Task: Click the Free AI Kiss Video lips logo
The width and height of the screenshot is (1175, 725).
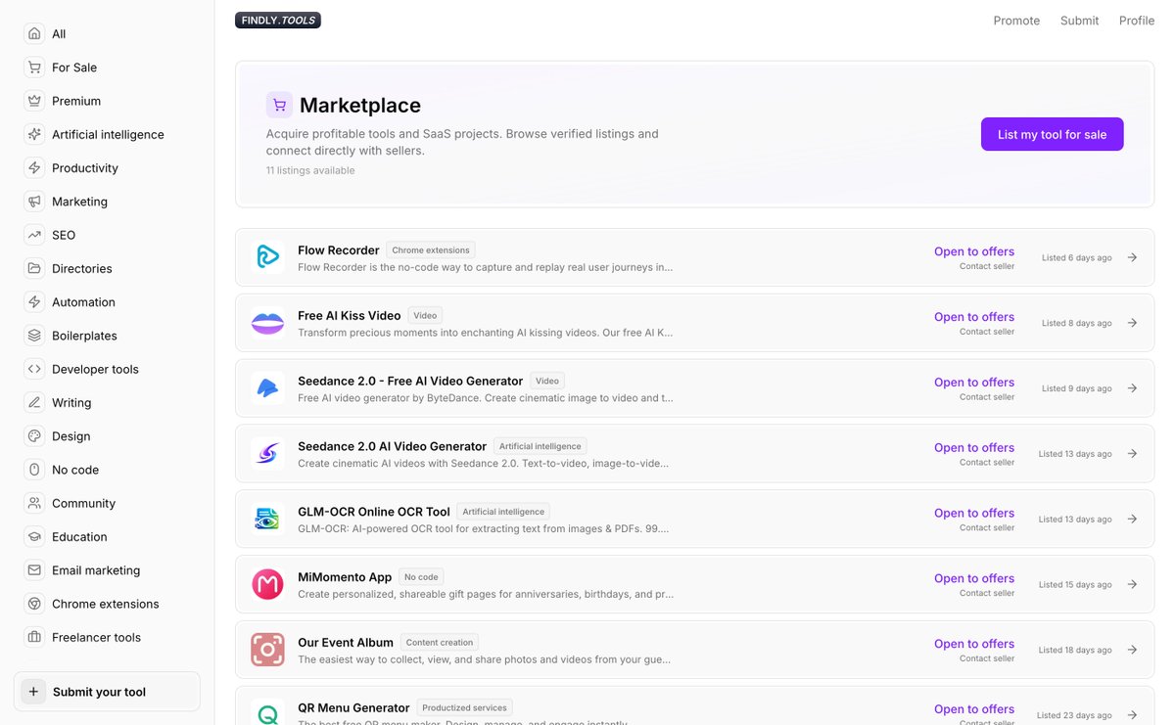Action: [267, 323]
